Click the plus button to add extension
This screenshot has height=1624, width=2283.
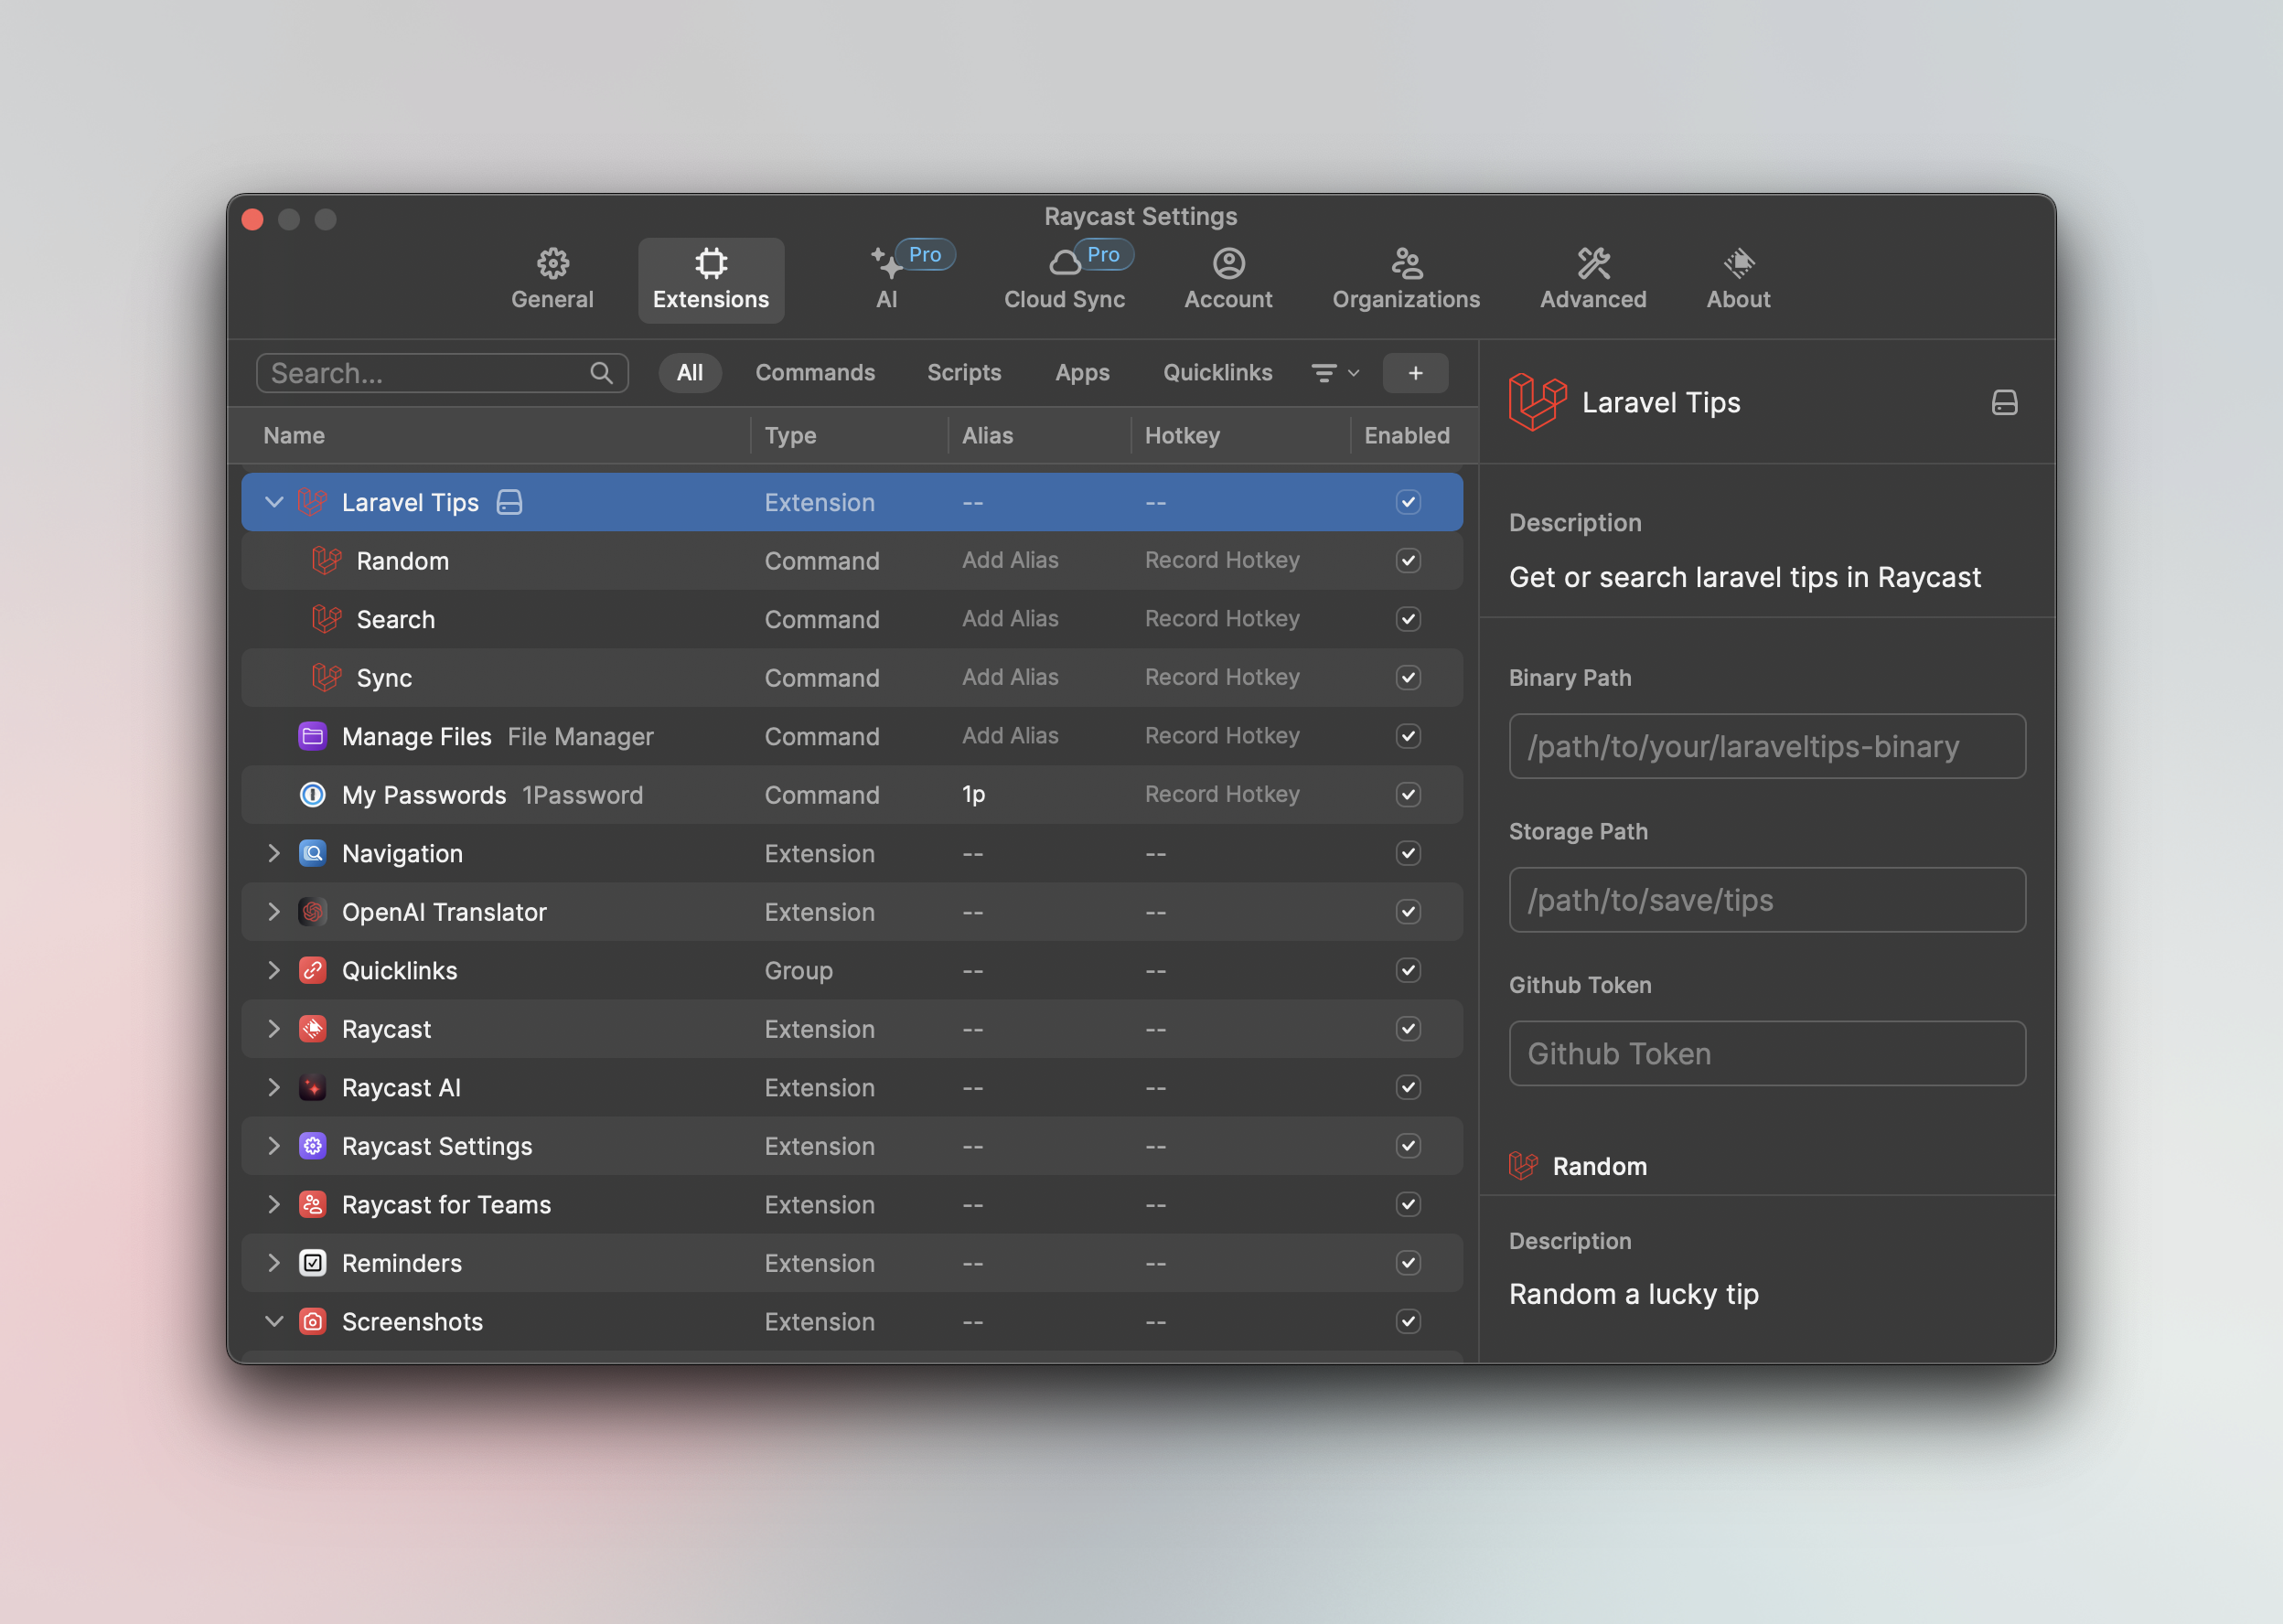coord(1414,373)
